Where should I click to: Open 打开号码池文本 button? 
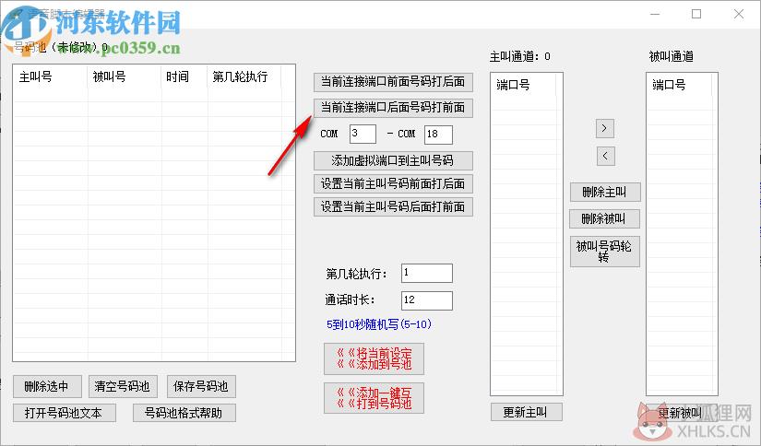click(x=64, y=413)
